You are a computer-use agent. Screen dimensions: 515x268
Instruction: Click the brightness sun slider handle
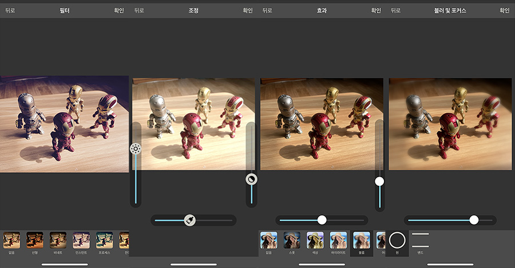(x=136, y=149)
